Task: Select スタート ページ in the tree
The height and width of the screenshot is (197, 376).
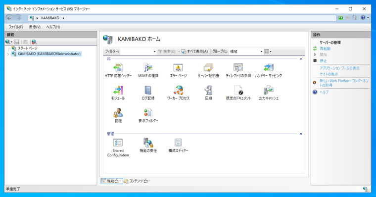Action: [27, 48]
